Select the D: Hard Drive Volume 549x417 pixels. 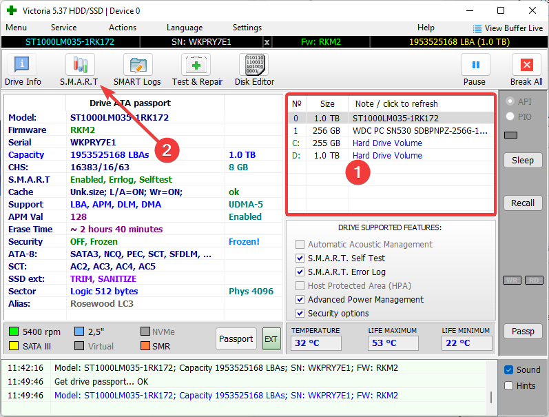click(391, 156)
